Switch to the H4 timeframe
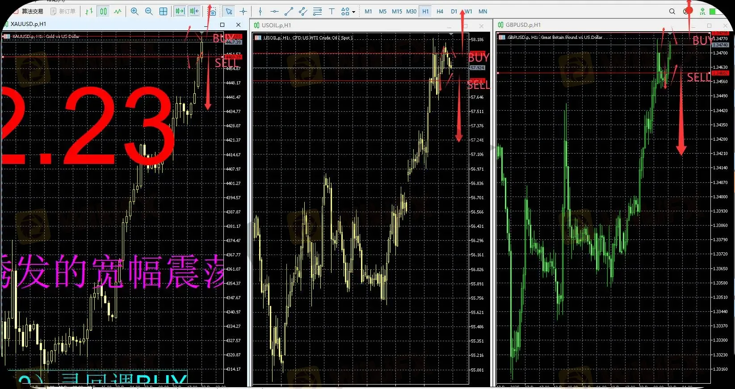Viewport: 735px width, 389px height. coord(440,12)
